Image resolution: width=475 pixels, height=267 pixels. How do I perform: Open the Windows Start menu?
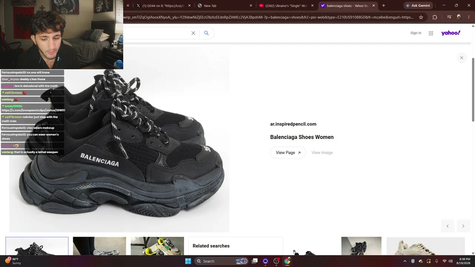(x=188, y=261)
